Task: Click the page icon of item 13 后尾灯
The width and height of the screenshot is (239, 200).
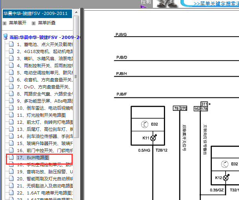Action: (11, 129)
